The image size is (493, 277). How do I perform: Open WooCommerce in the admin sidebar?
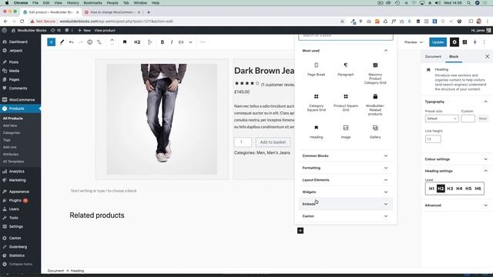21,99
